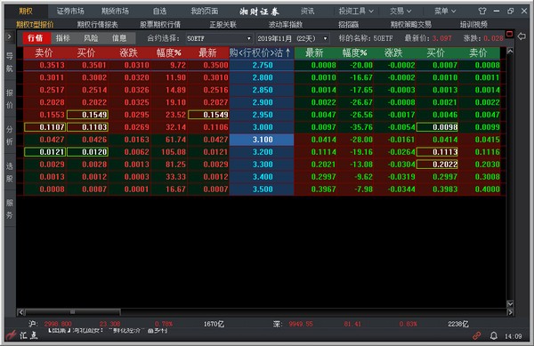Click the Shanghai index value 2998.800
The width and height of the screenshot is (534, 346).
(58, 324)
